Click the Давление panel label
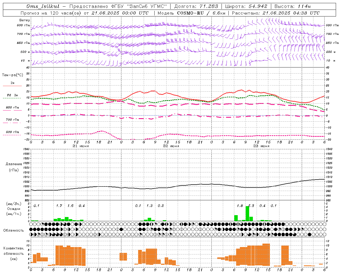 (14, 164)
